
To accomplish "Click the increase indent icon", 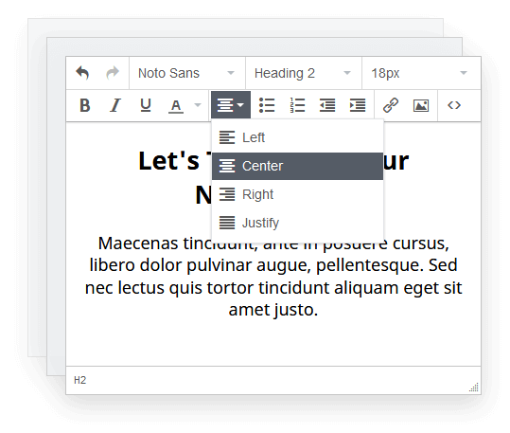I will [358, 105].
